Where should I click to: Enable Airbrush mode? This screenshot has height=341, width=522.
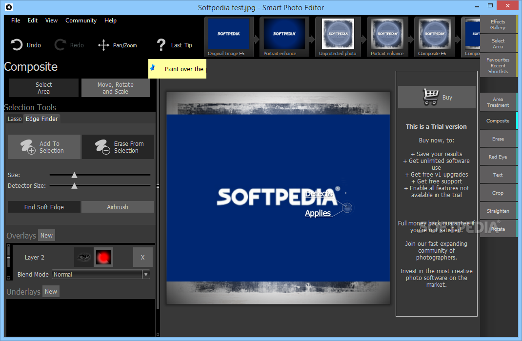[118, 207]
